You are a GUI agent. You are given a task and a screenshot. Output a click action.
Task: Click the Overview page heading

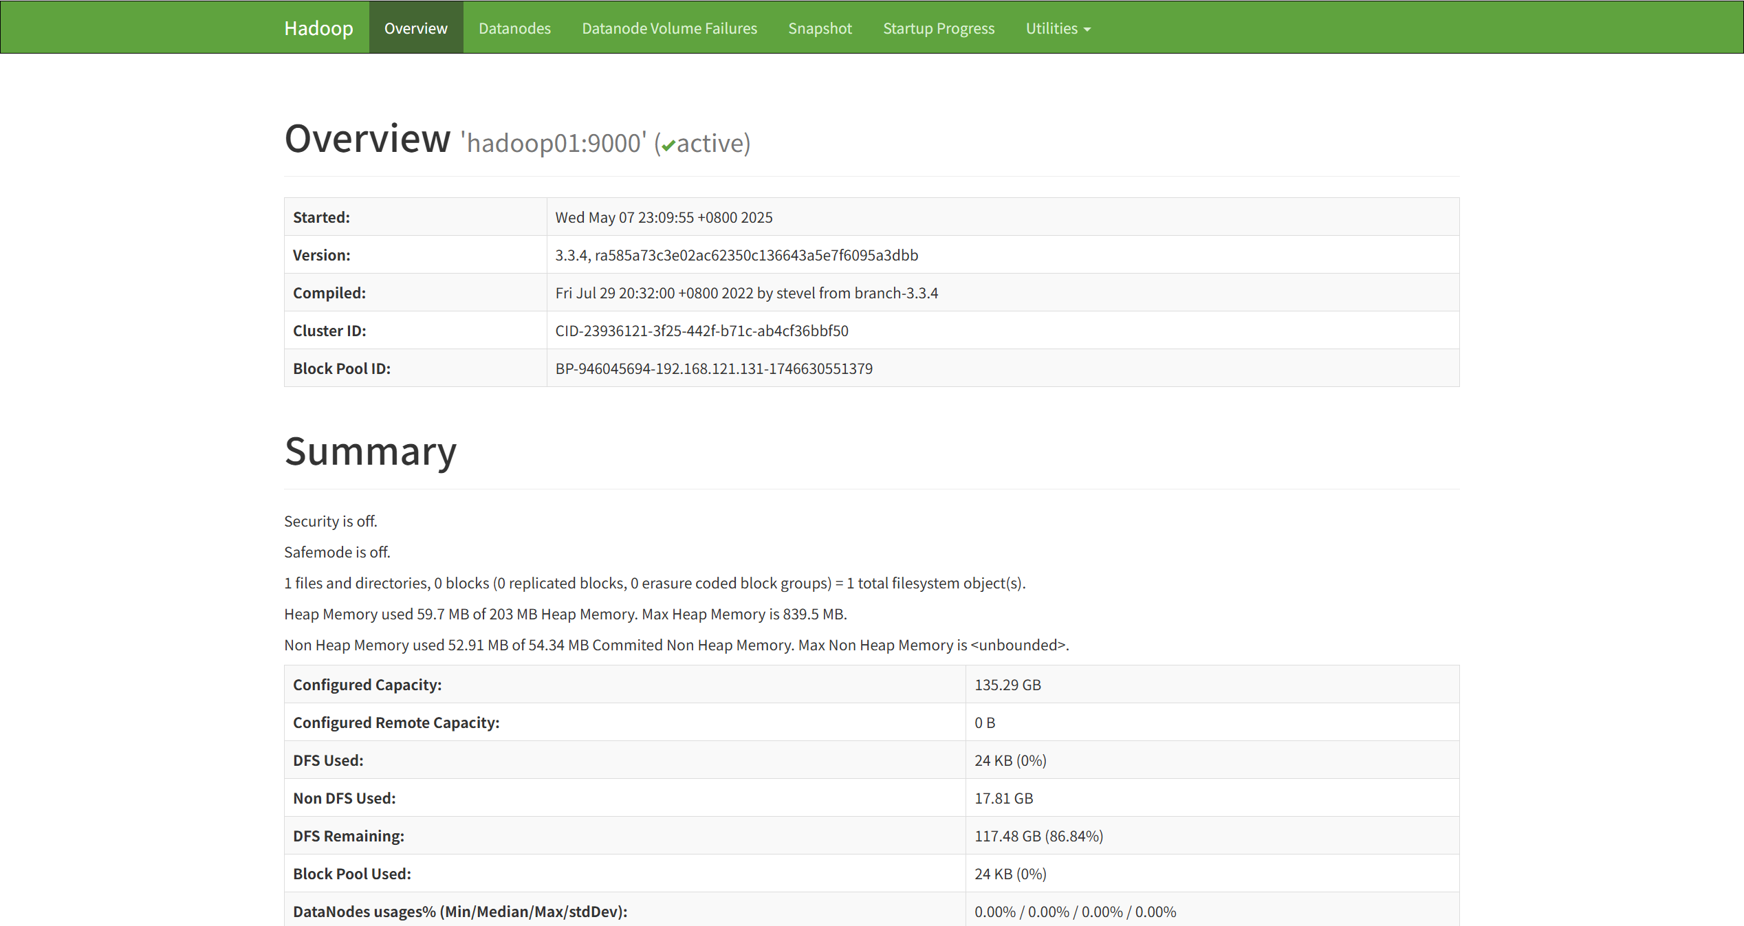[367, 139]
